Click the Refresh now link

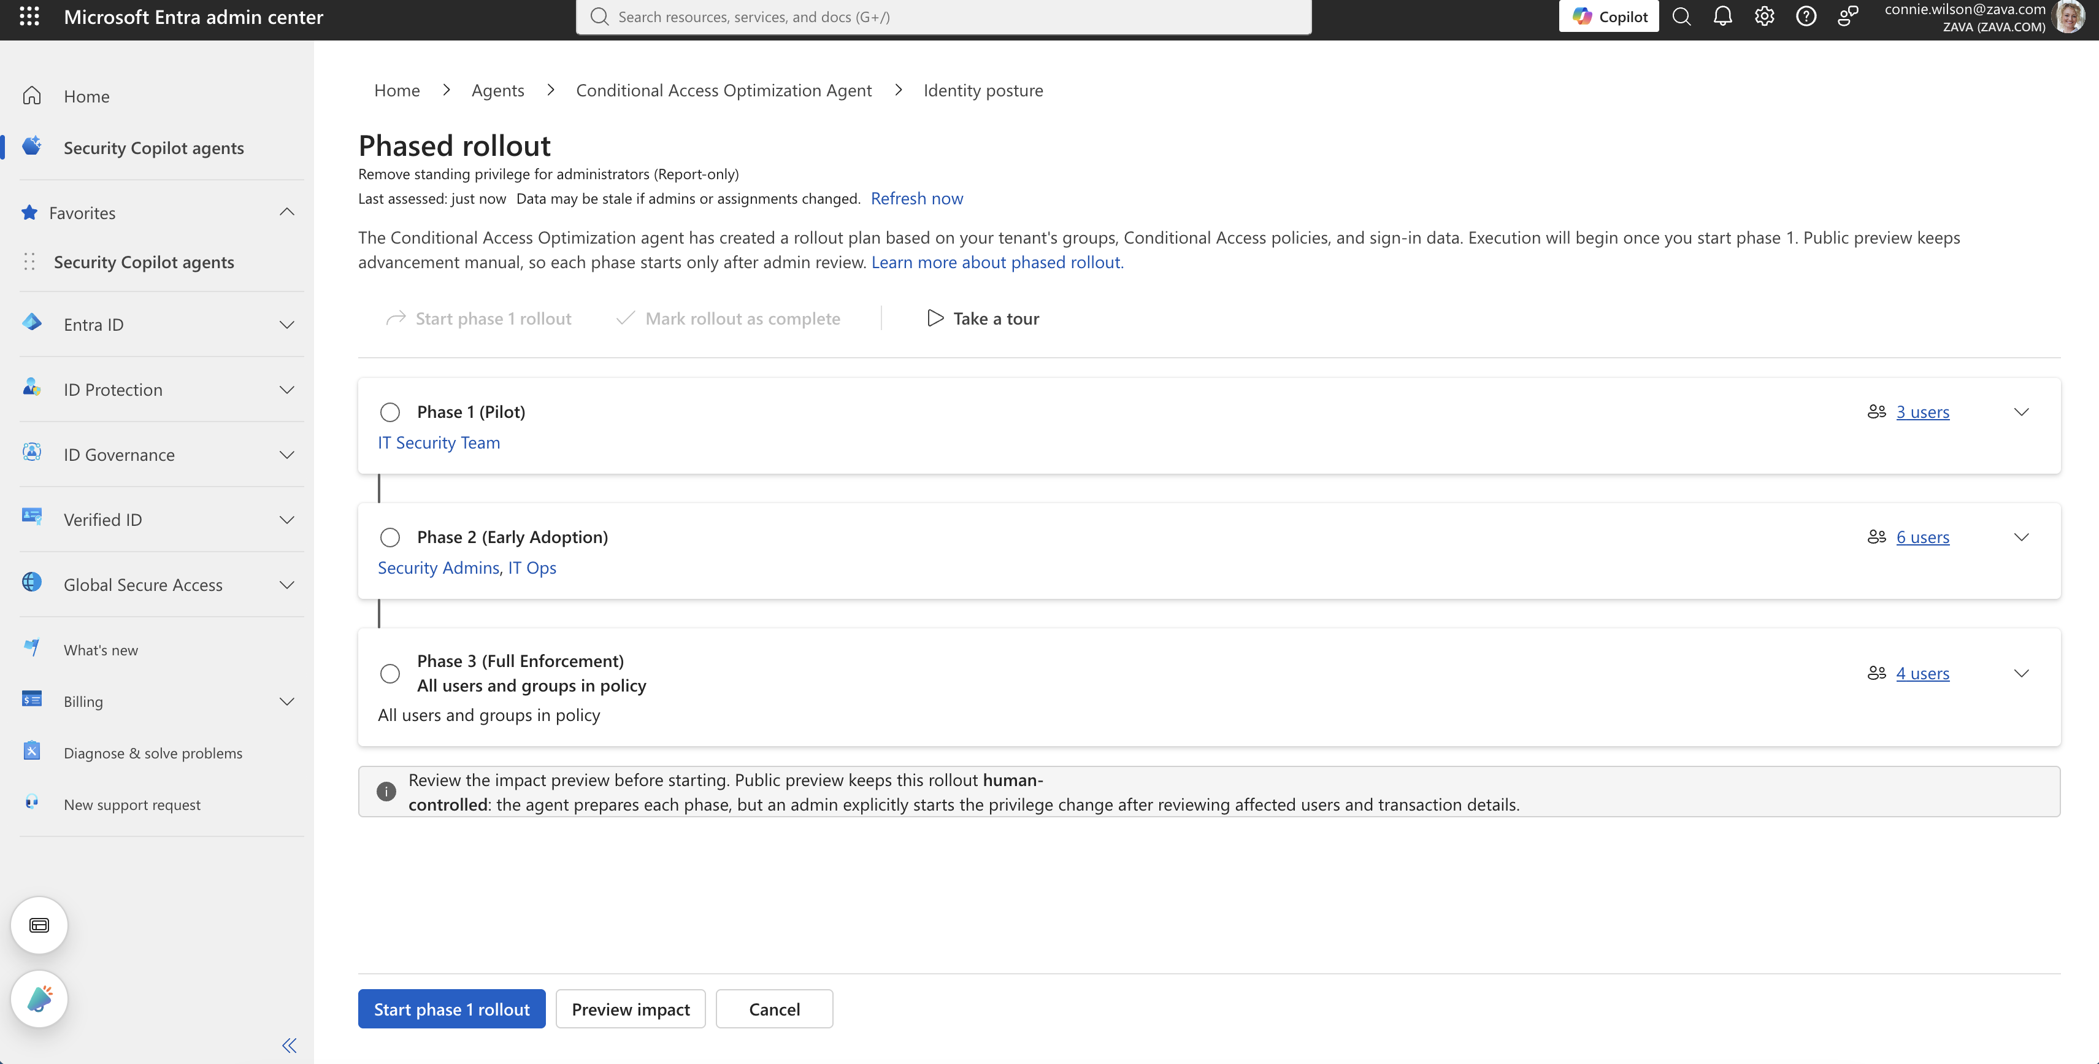916,199
